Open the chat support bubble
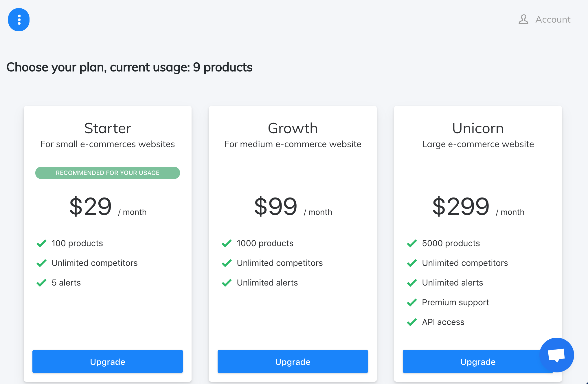Viewport: 588px width, 384px height. point(556,355)
